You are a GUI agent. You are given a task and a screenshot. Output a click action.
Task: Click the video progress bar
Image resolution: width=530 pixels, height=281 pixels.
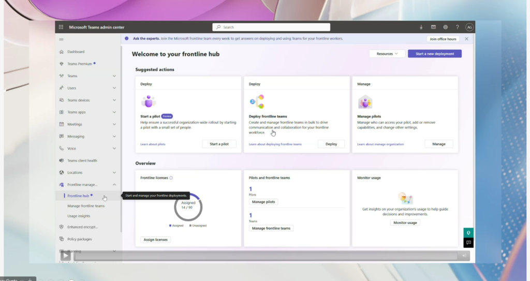coord(266,256)
